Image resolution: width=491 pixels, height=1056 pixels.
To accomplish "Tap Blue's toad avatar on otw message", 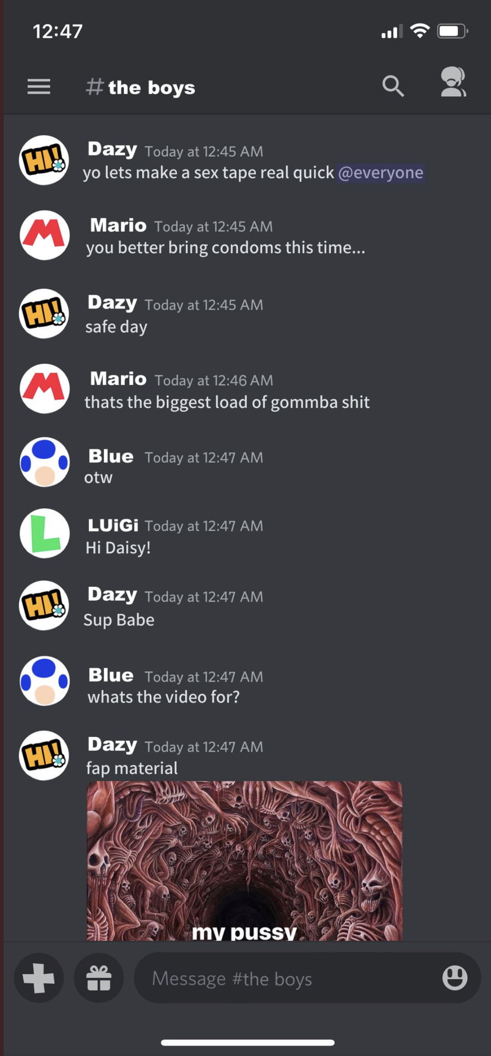I will pos(44,462).
